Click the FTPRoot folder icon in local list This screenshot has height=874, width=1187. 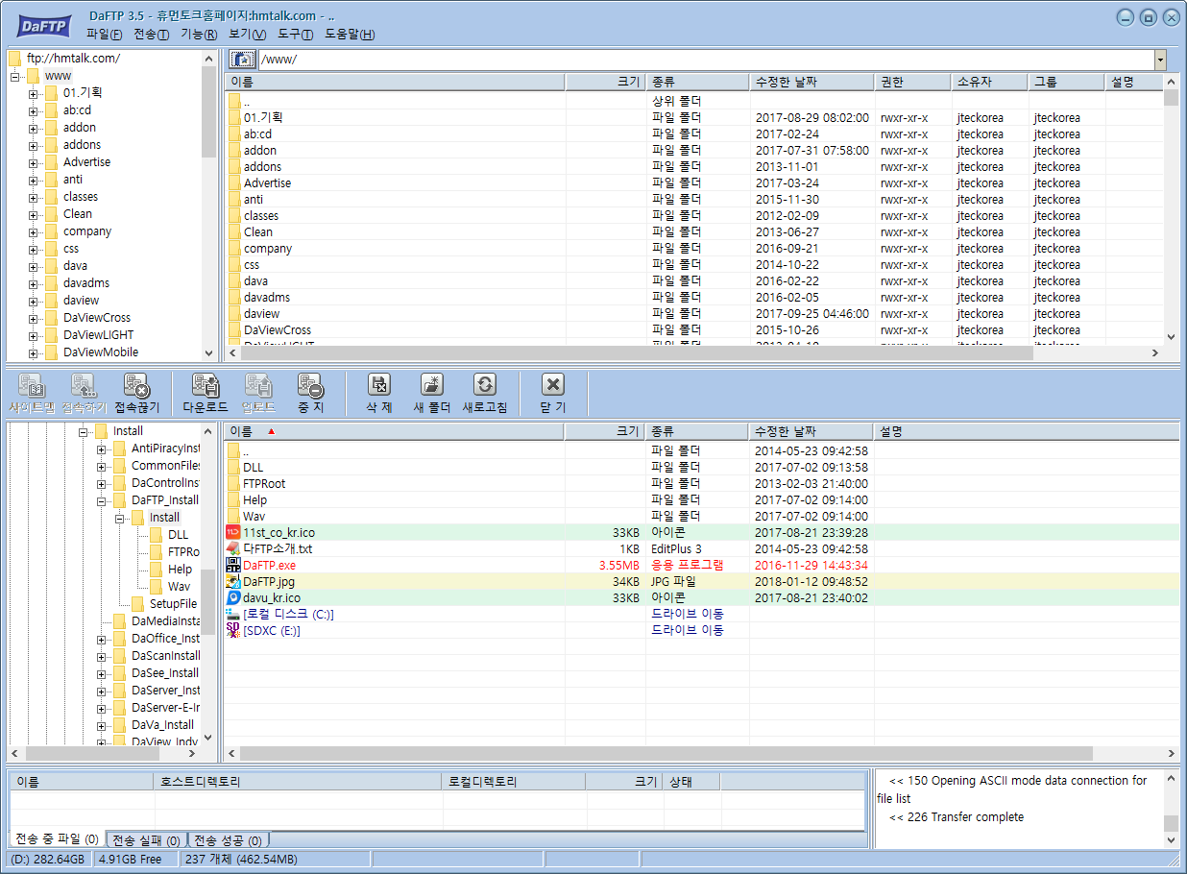click(x=233, y=483)
